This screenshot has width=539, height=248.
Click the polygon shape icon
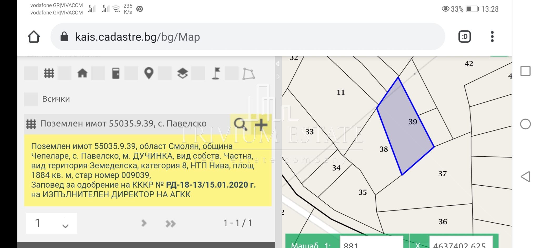(248, 74)
